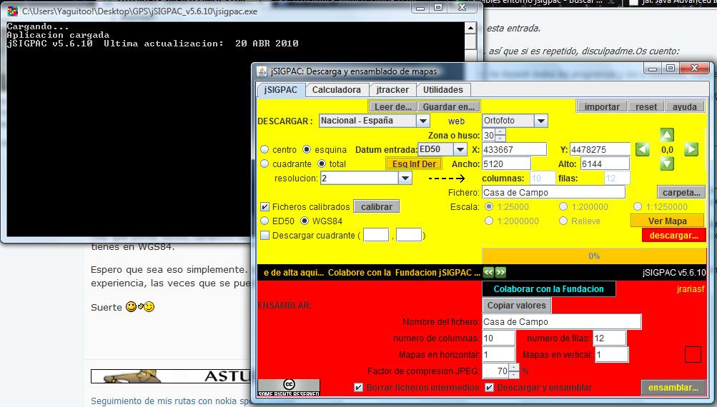Decrease the JPEG compression factor spinner
Image resolution: width=717 pixels, height=407 pixels.
pyautogui.click(x=514, y=374)
